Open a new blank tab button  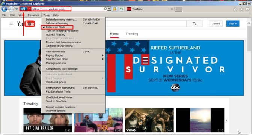click(178, 9)
